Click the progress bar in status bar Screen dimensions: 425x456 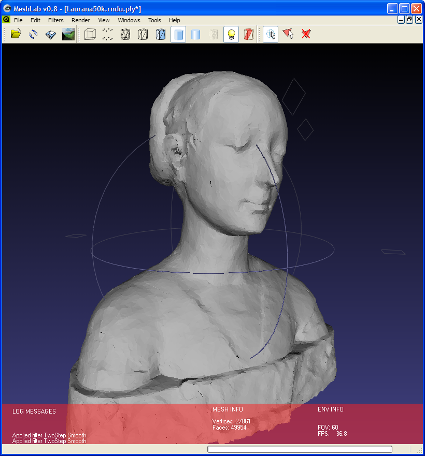pyautogui.click(x=300, y=449)
